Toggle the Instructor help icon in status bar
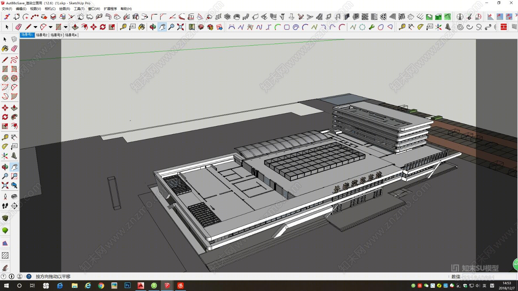This screenshot has height=291, width=518. point(29,276)
